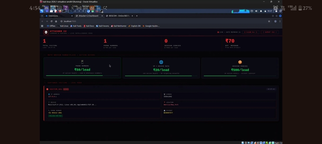322x144 pixels.
Task: Click the EXPORT CSV button
Action: click(x=270, y=32)
